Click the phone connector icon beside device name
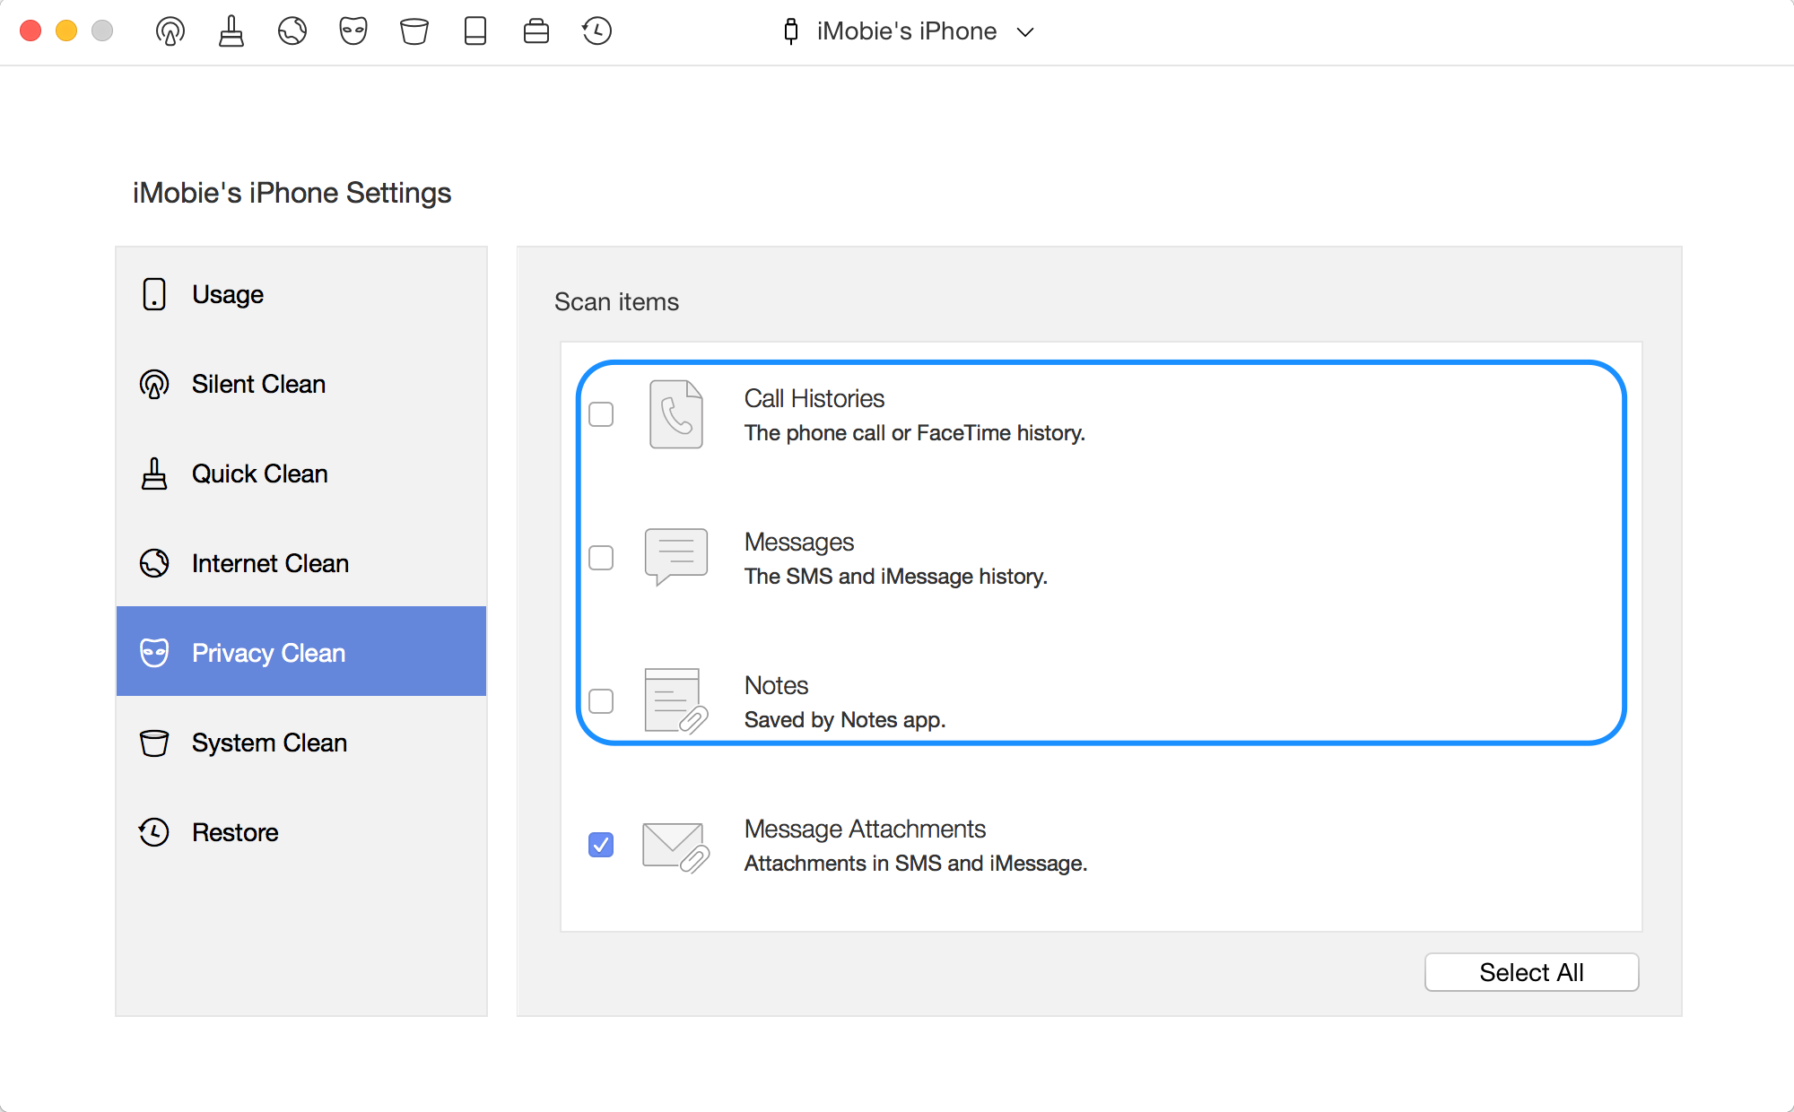1794x1112 pixels. point(791,31)
